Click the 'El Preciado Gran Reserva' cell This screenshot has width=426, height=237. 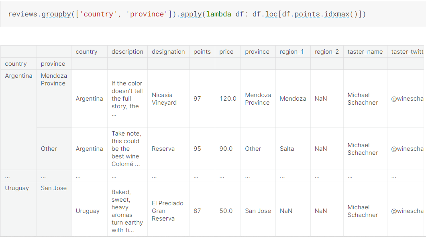coord(167,211)
